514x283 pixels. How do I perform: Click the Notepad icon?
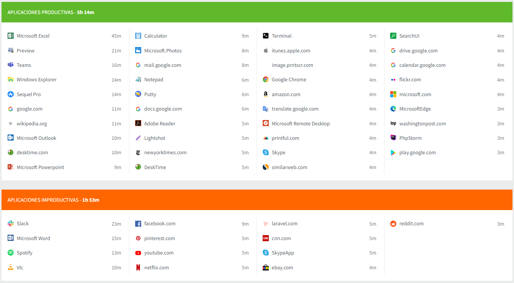pos(138,79)
